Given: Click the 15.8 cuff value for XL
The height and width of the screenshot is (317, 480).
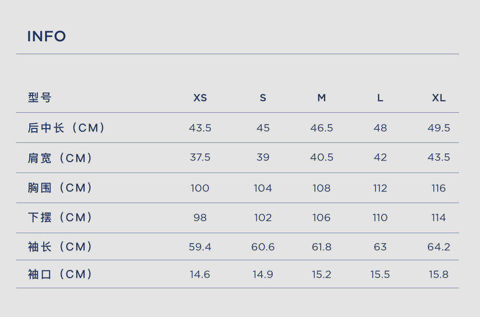Looking at the screenshot, I should [x=439, y=274].
